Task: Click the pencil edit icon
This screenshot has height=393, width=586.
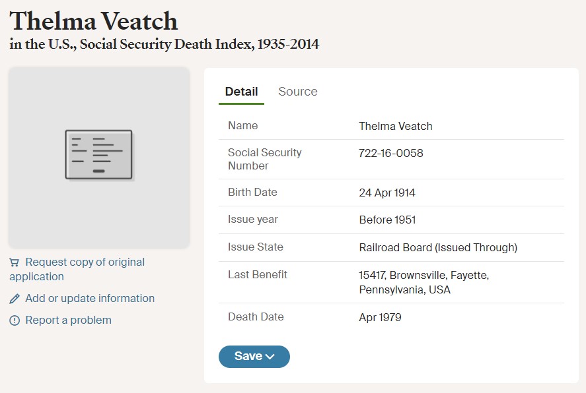Action: pos(14,299)
